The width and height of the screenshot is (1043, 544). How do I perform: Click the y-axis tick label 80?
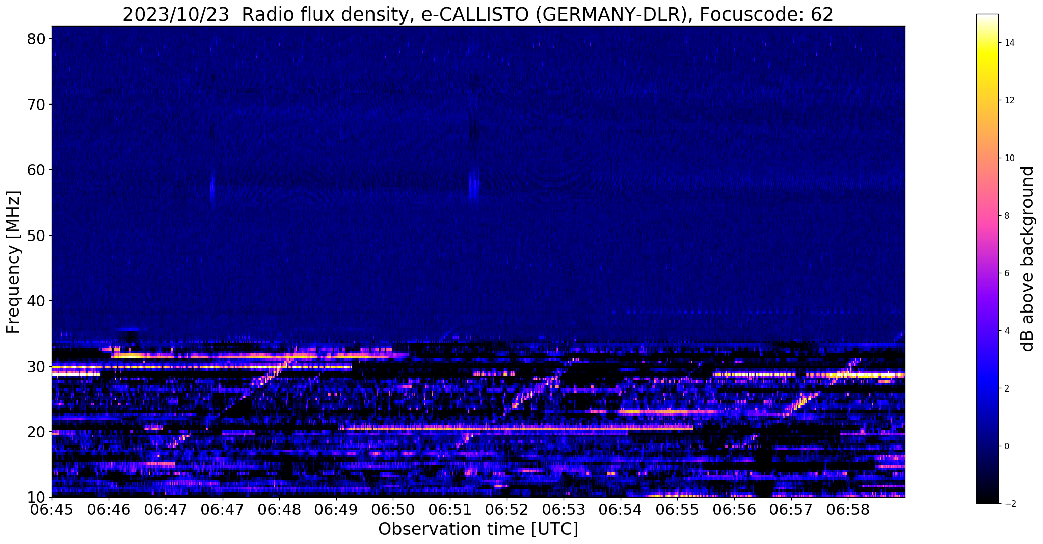tap(36, 39)
